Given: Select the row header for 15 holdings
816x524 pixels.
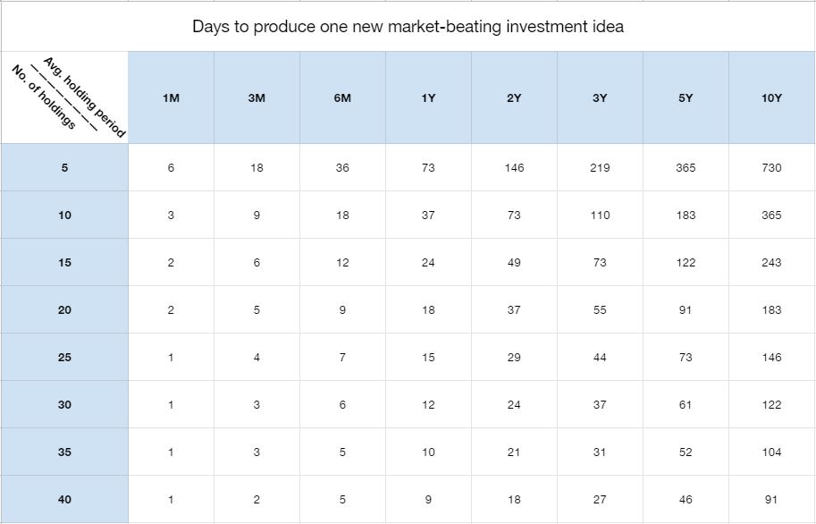Looking at the screenshot, I should coord(64,263).
